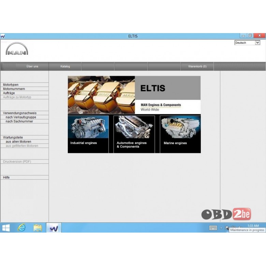Select Motortypen in the sidebar
Image resolution: width=266 pixels, height=266 pixels.
coord(25,85)
